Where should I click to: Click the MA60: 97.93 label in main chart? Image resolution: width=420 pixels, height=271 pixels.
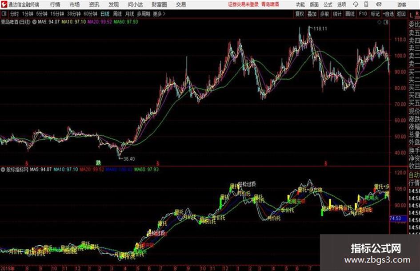(126, 22)
